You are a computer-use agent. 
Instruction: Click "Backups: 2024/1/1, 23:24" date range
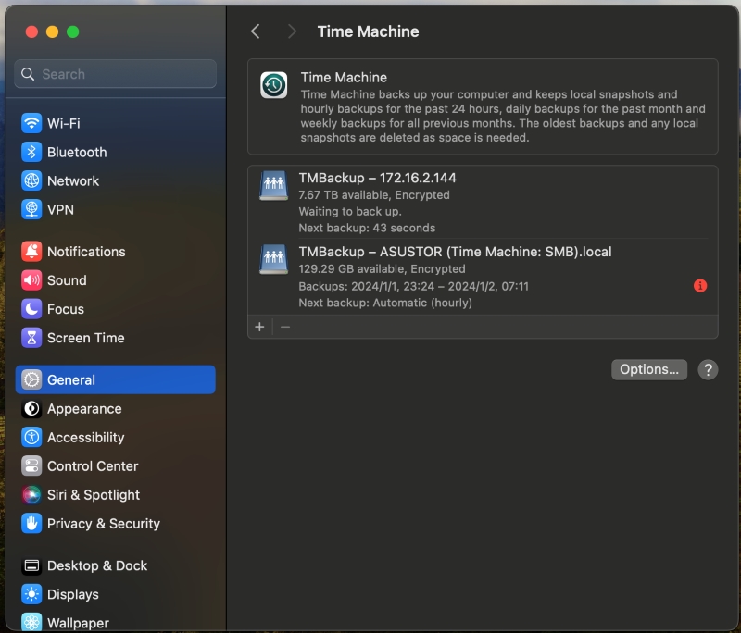(x=413, y=287)
